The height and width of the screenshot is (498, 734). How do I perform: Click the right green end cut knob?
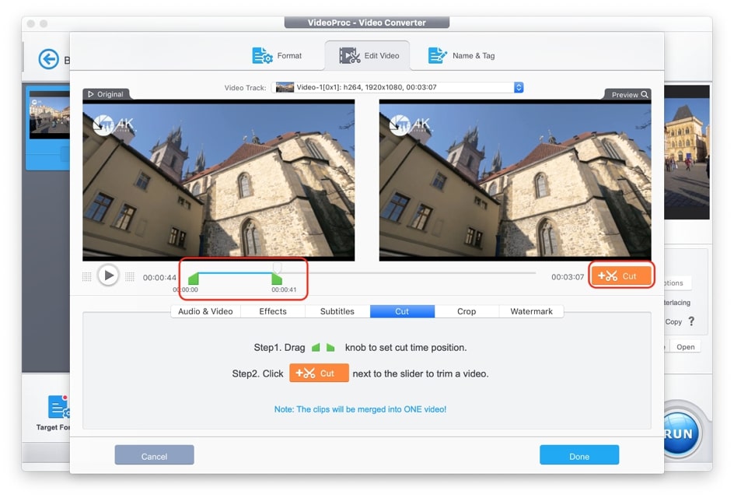(x=277, y=279)
